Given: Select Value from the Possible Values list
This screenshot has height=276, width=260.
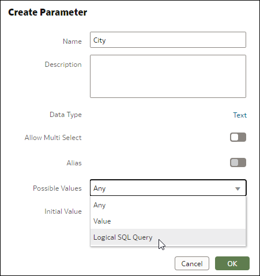Looking at the screenshot, I should click(168, 221).
